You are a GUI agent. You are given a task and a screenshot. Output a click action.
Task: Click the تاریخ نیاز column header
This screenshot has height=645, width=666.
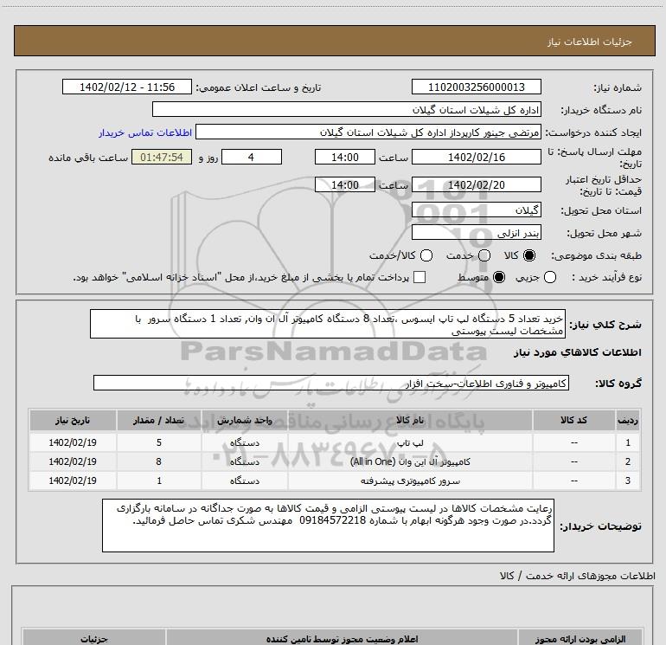72,421
